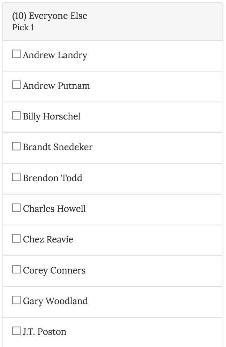Select Billy Horschel's checkbox
226x347 pixels.
tap(16, 115)
